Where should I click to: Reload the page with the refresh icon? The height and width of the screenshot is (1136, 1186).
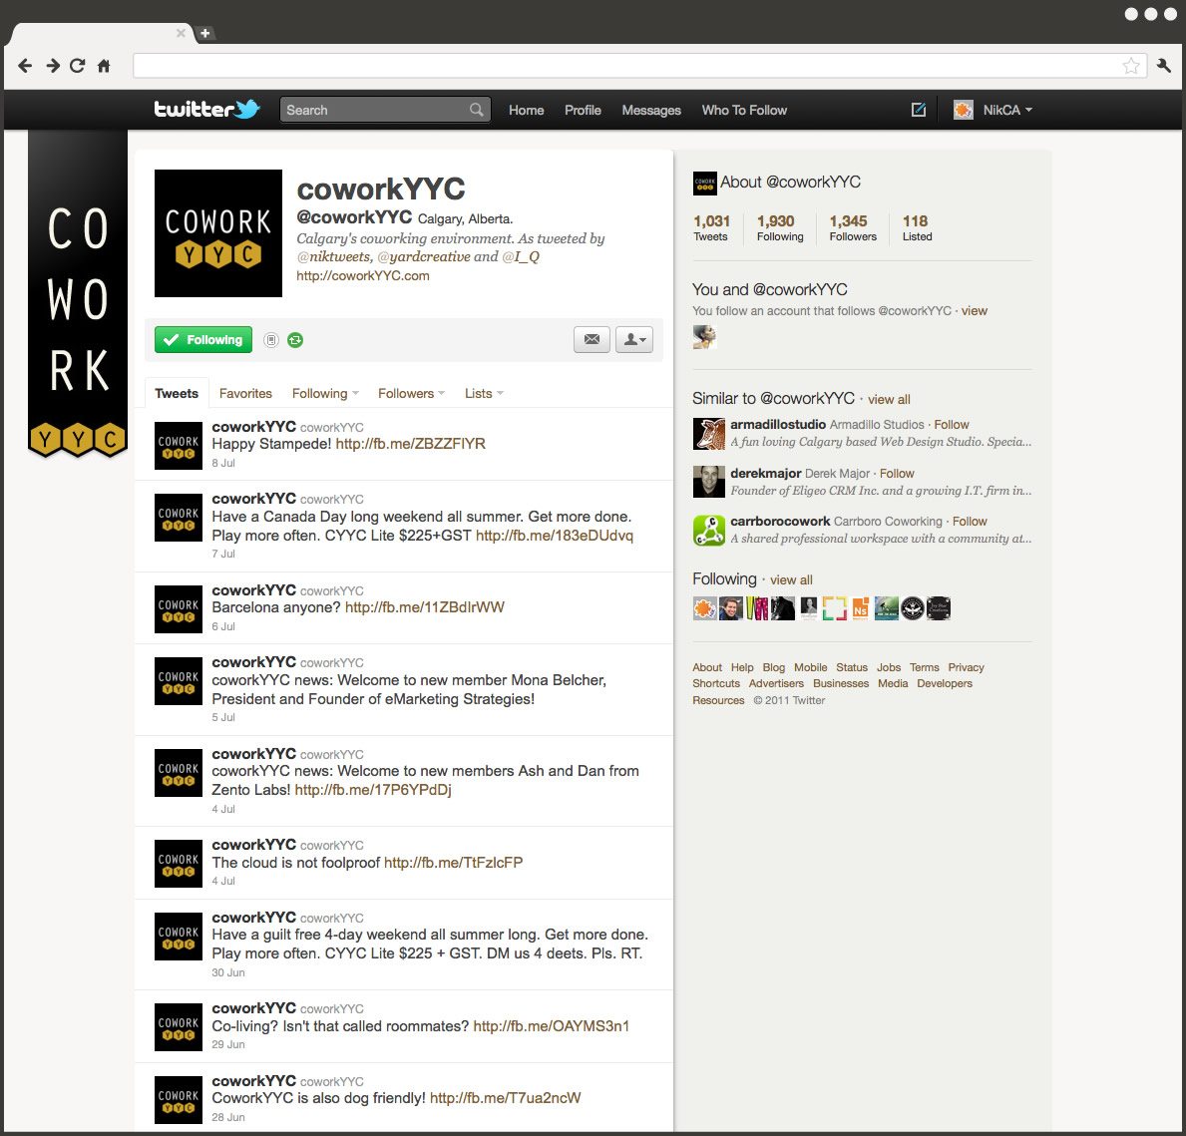78,66
